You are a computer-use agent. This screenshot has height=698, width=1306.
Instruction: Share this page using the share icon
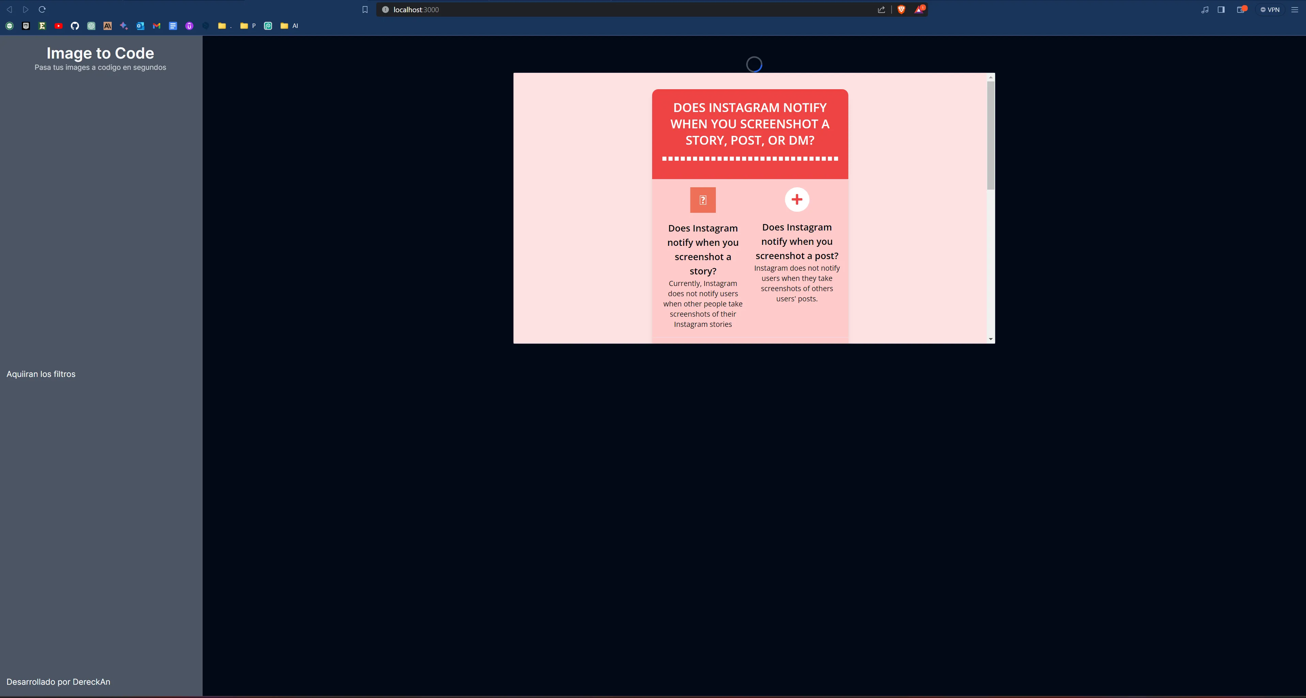tap(881, 10)
